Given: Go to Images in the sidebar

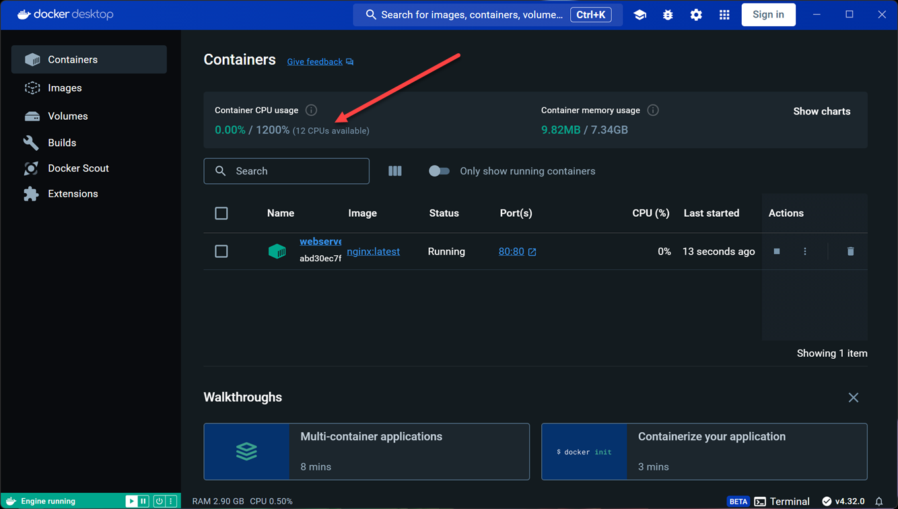Looking at the screenshot, I should [x=65, y=88].
